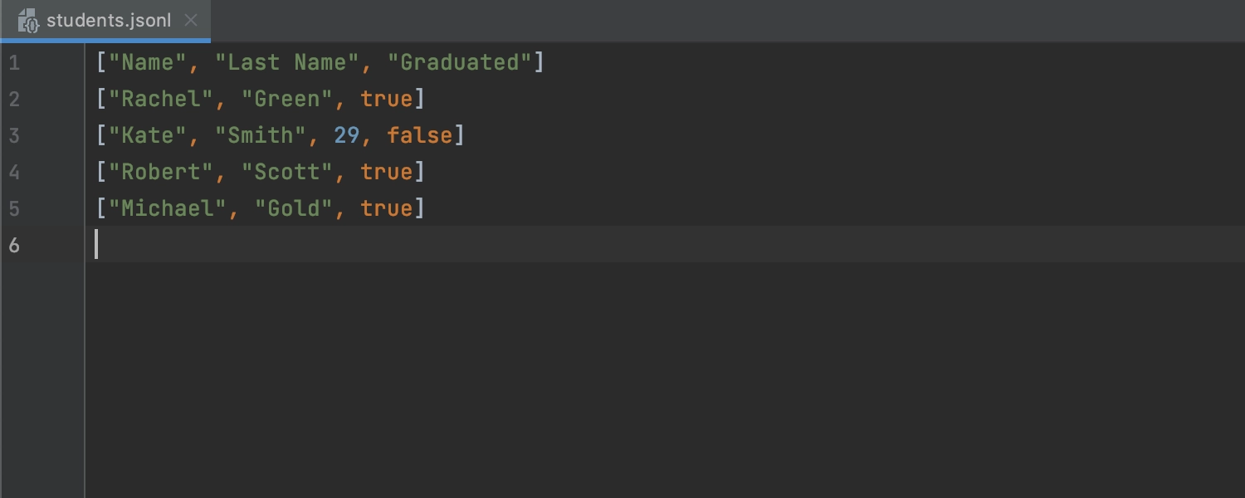Image resolution: width=1245 pixels, height=498 pixels.
Task: Click line number 3 in the gutter
Action: [14, 135]
